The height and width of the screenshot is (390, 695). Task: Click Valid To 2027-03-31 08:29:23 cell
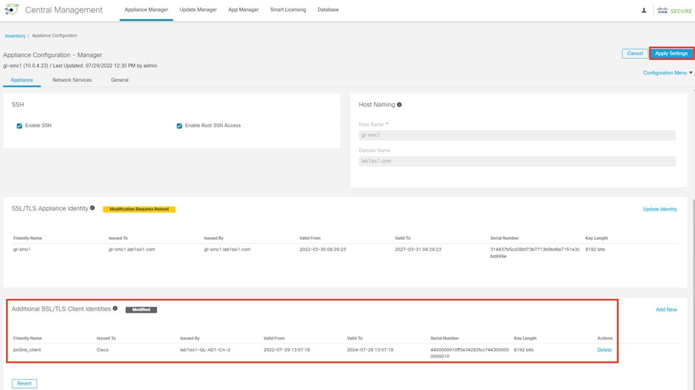click(418, 249)
